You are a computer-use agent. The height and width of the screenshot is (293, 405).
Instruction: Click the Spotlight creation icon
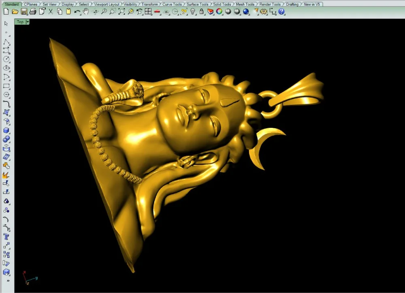point(256,11)
